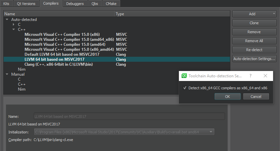Close the Toolchain Auto-detection dialog

tap(265, 76)
